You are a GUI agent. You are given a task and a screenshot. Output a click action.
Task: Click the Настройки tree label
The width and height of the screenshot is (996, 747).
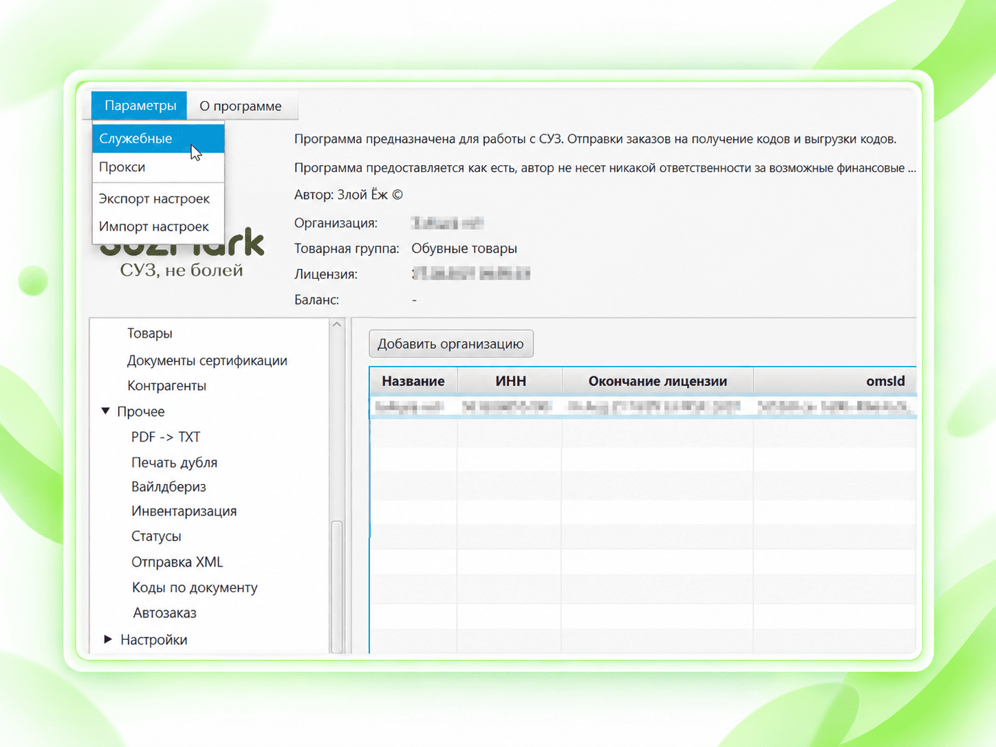(153, 640)
